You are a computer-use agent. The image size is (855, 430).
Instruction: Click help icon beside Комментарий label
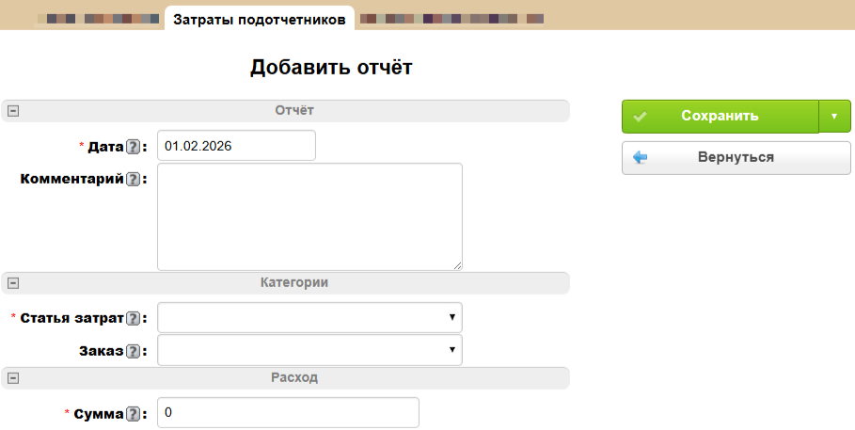tap(134, 179)
